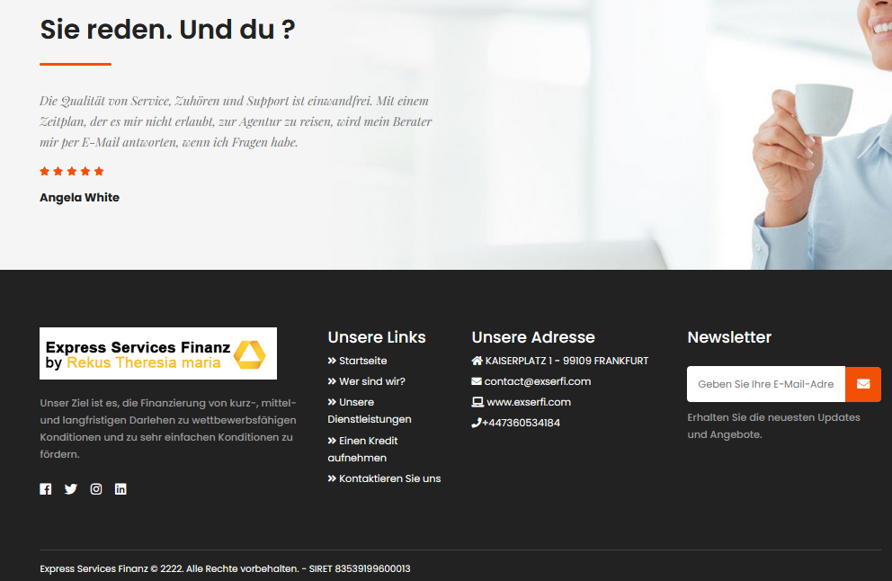
Task: Click the 'Unser Ziel ist es' description paragraph
Action: (168, 428)
